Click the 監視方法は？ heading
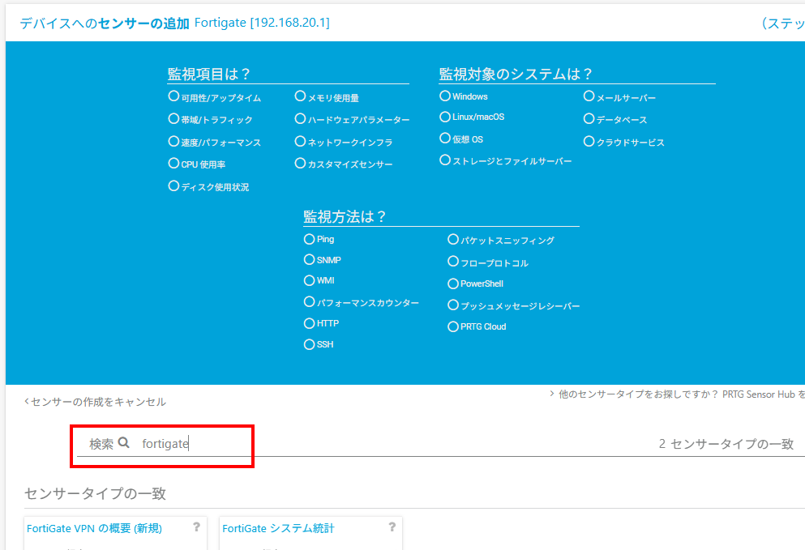 (x=345, y=216)
